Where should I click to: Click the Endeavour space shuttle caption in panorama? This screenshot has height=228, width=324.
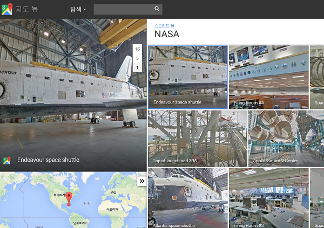49,160
